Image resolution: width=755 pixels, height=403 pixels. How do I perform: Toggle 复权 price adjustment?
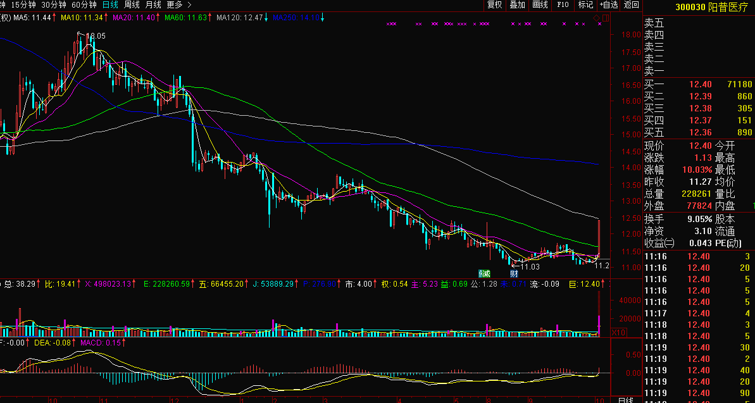click(x=494, y=5)
